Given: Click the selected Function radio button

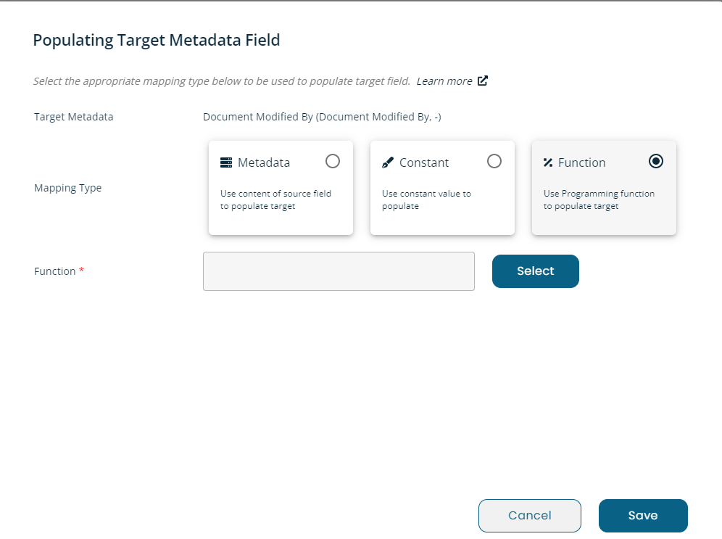Looking at the screenshot, I should pos(656,161).
